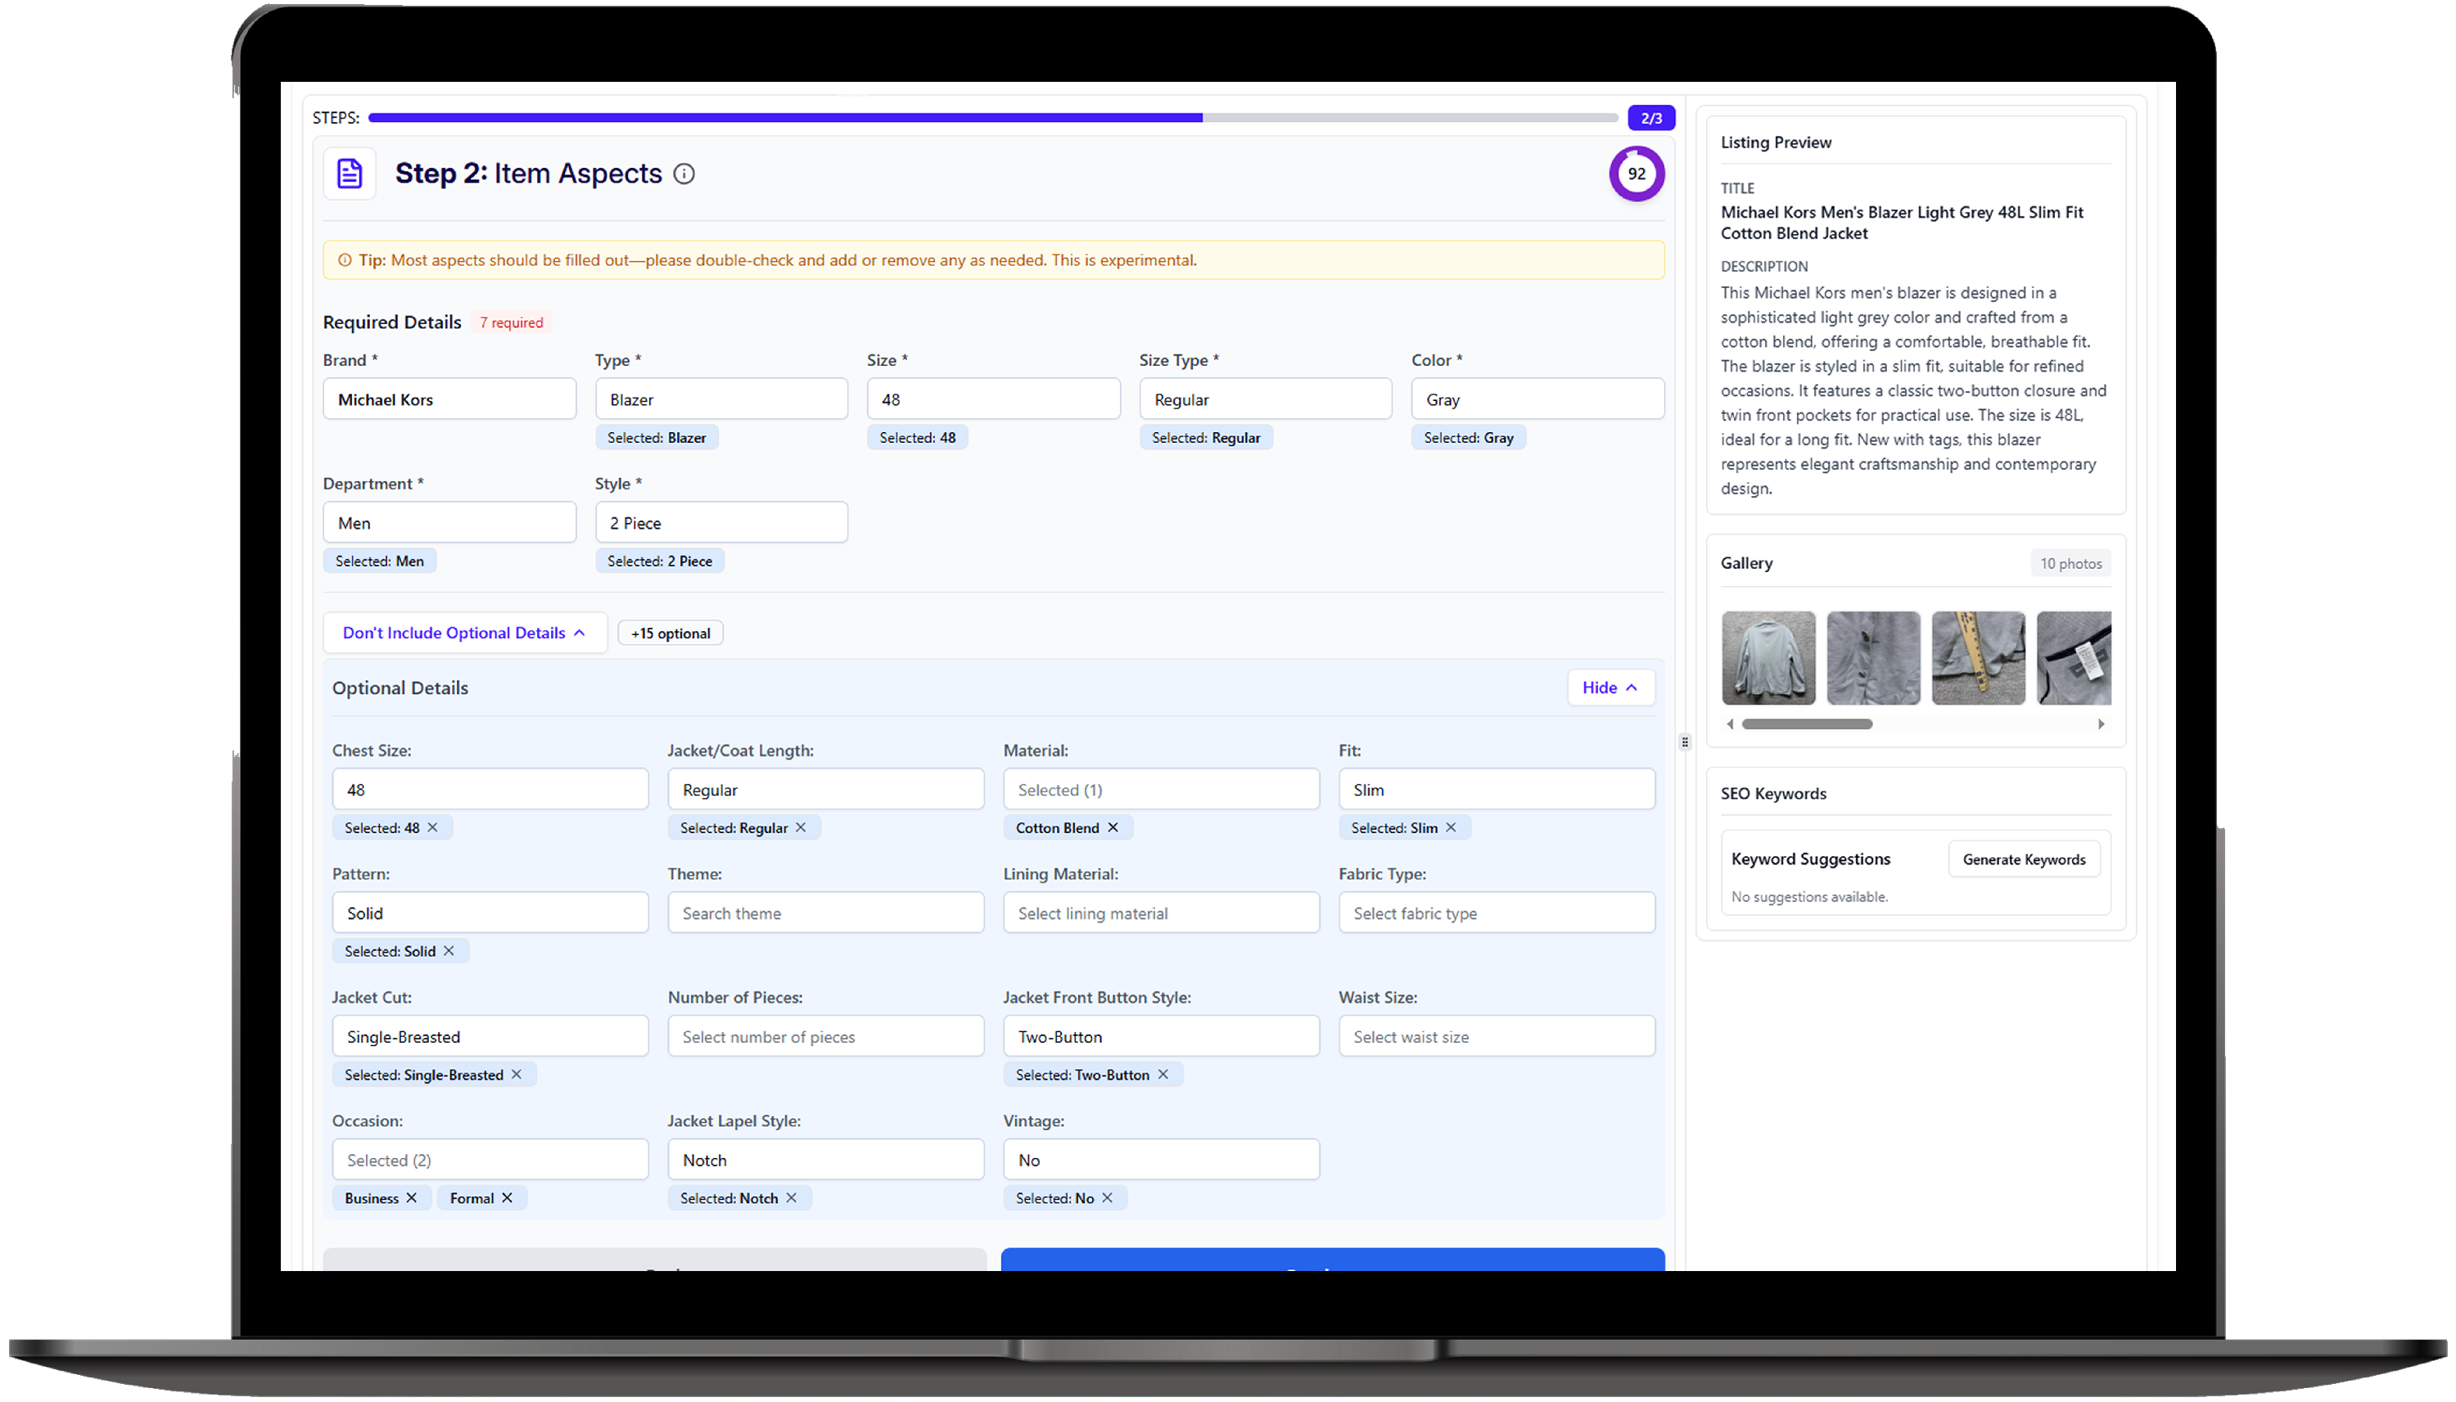
Task: Click the info icon beside Item Aspects
Action: 684,174
